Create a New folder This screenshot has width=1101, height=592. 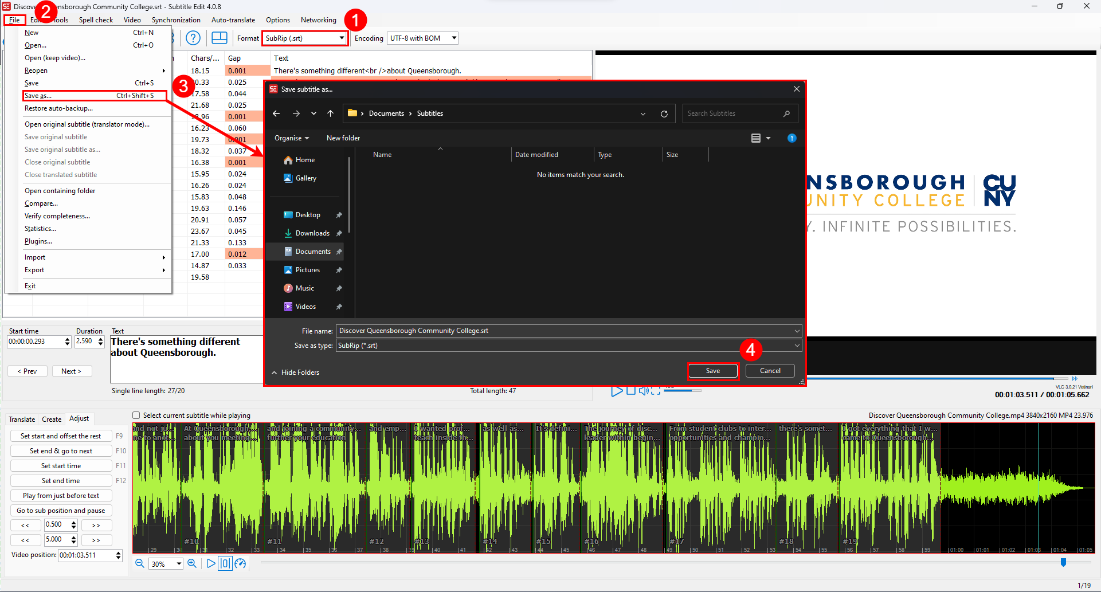[343, 138]
